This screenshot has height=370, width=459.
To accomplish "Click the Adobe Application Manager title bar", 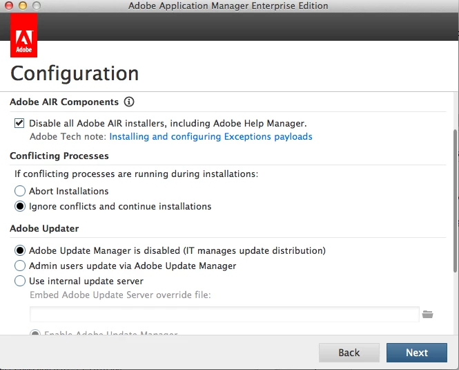I will point(228,6).
